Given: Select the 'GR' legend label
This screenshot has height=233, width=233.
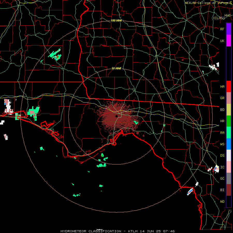Looking at the screenshot, I should (x=222, y=98).
